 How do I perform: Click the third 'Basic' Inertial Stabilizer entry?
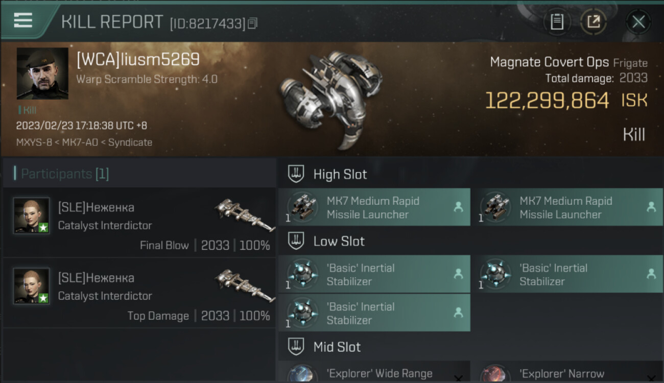click(374, 313)
